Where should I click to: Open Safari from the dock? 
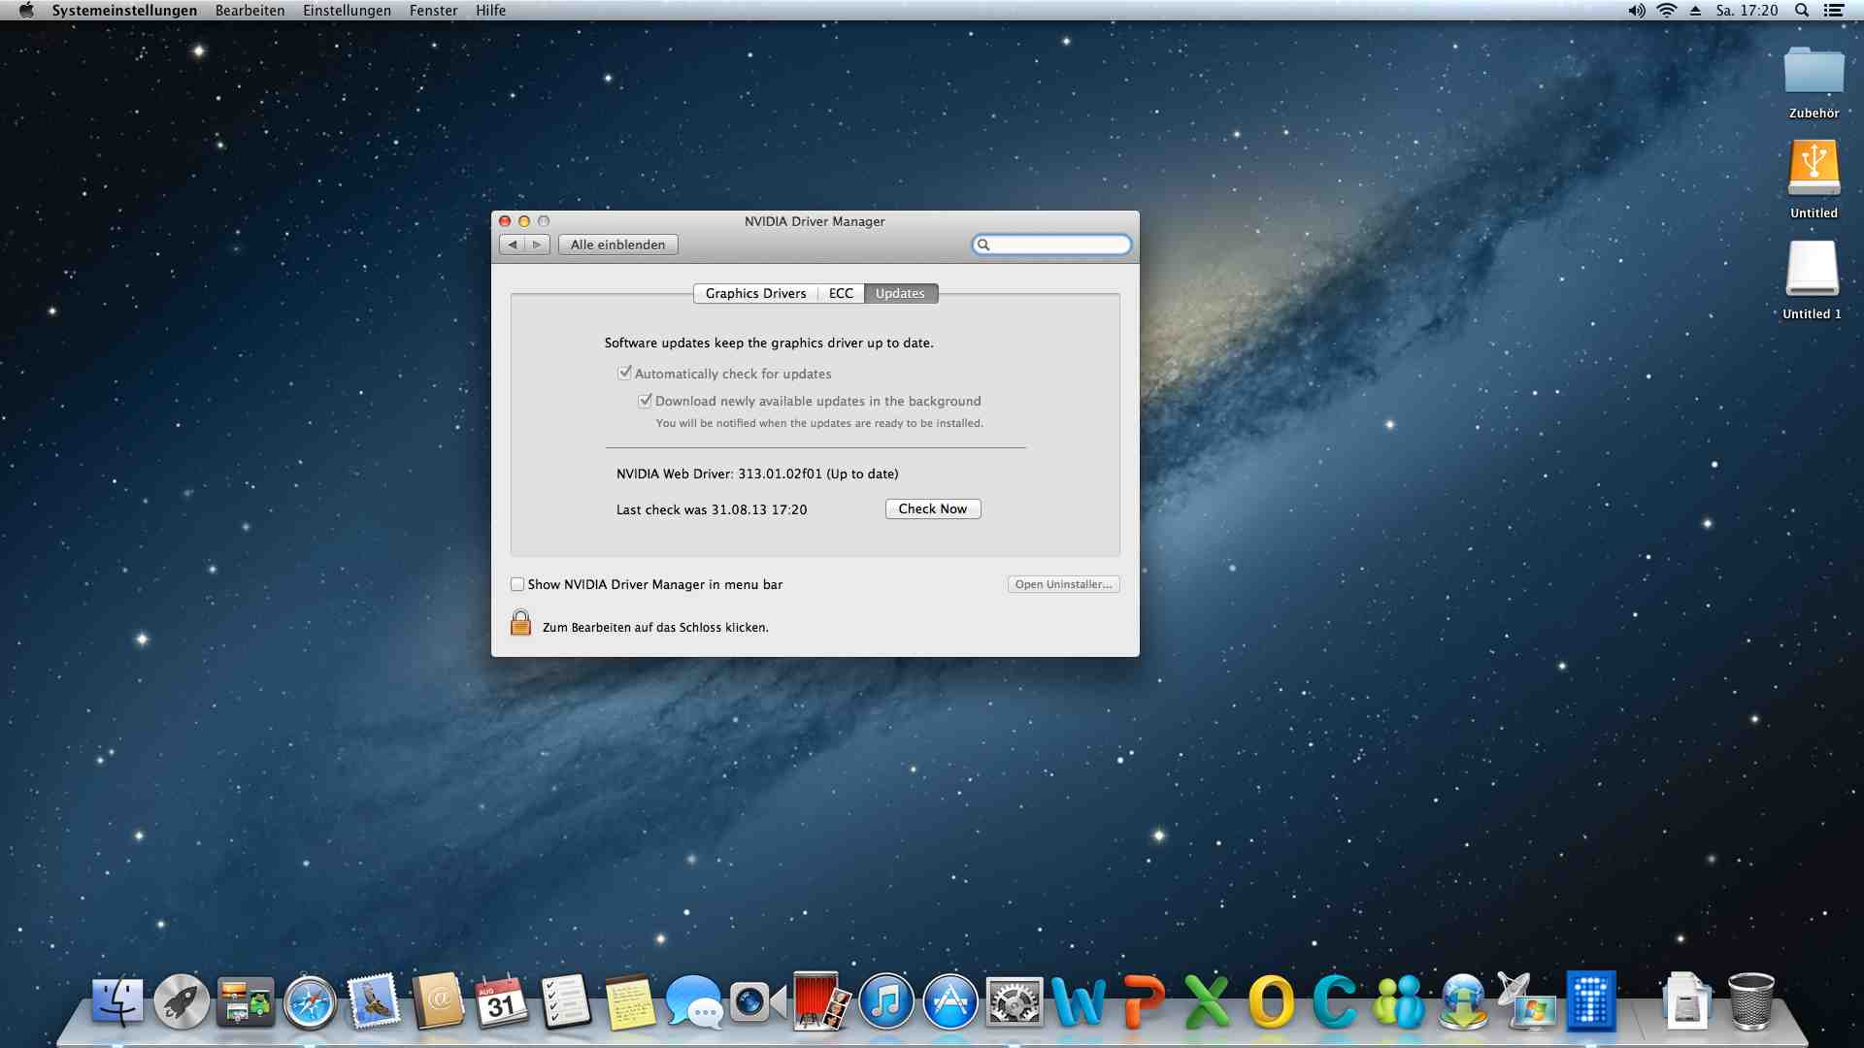(x=310, y=1002)
